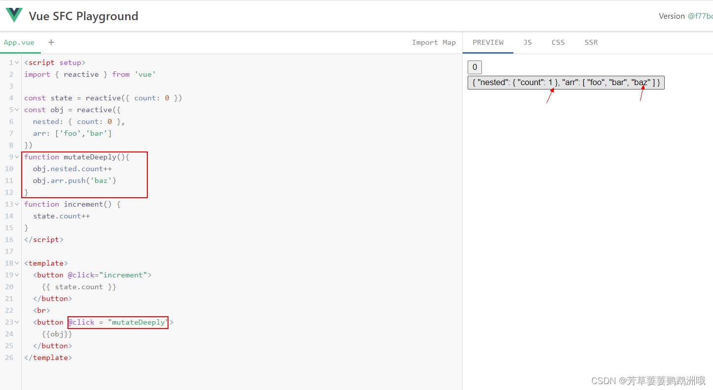
Task: Click the {{obj}} interpolation line
Action: pyautogui.click(x=57, y=334)
